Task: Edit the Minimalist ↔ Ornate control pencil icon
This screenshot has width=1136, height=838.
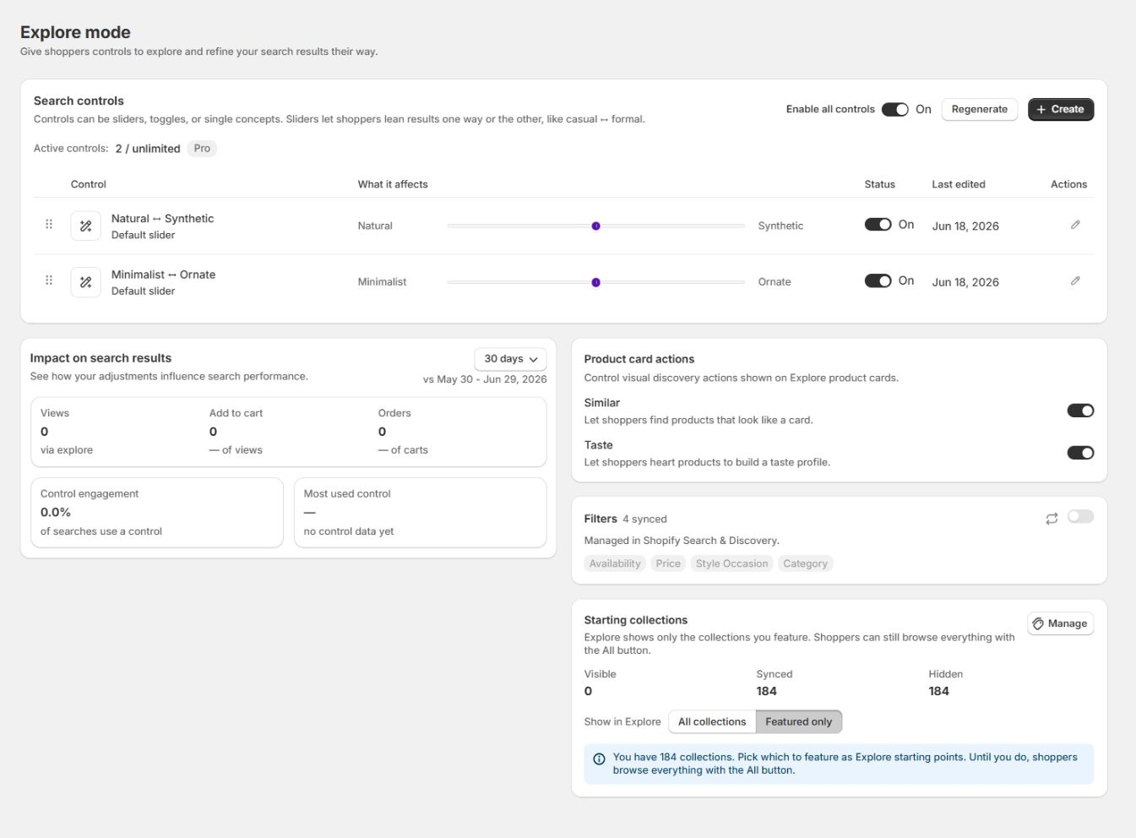Action: coord(1075,280)
